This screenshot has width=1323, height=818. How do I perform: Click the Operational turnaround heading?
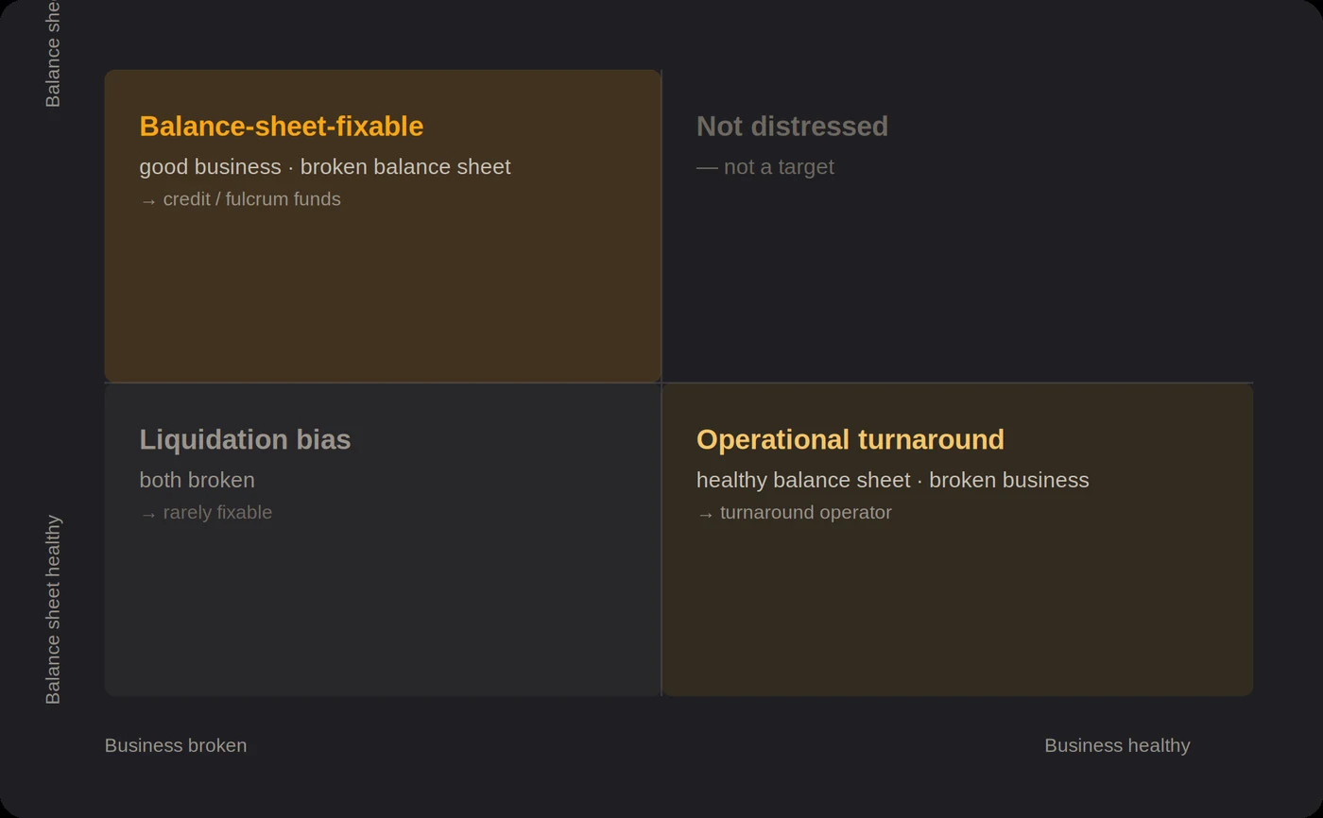pyautogui.click(x=850, y=439)
